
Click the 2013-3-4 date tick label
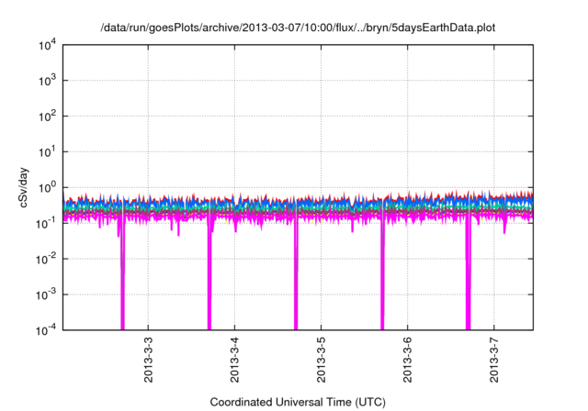point(235,360)
